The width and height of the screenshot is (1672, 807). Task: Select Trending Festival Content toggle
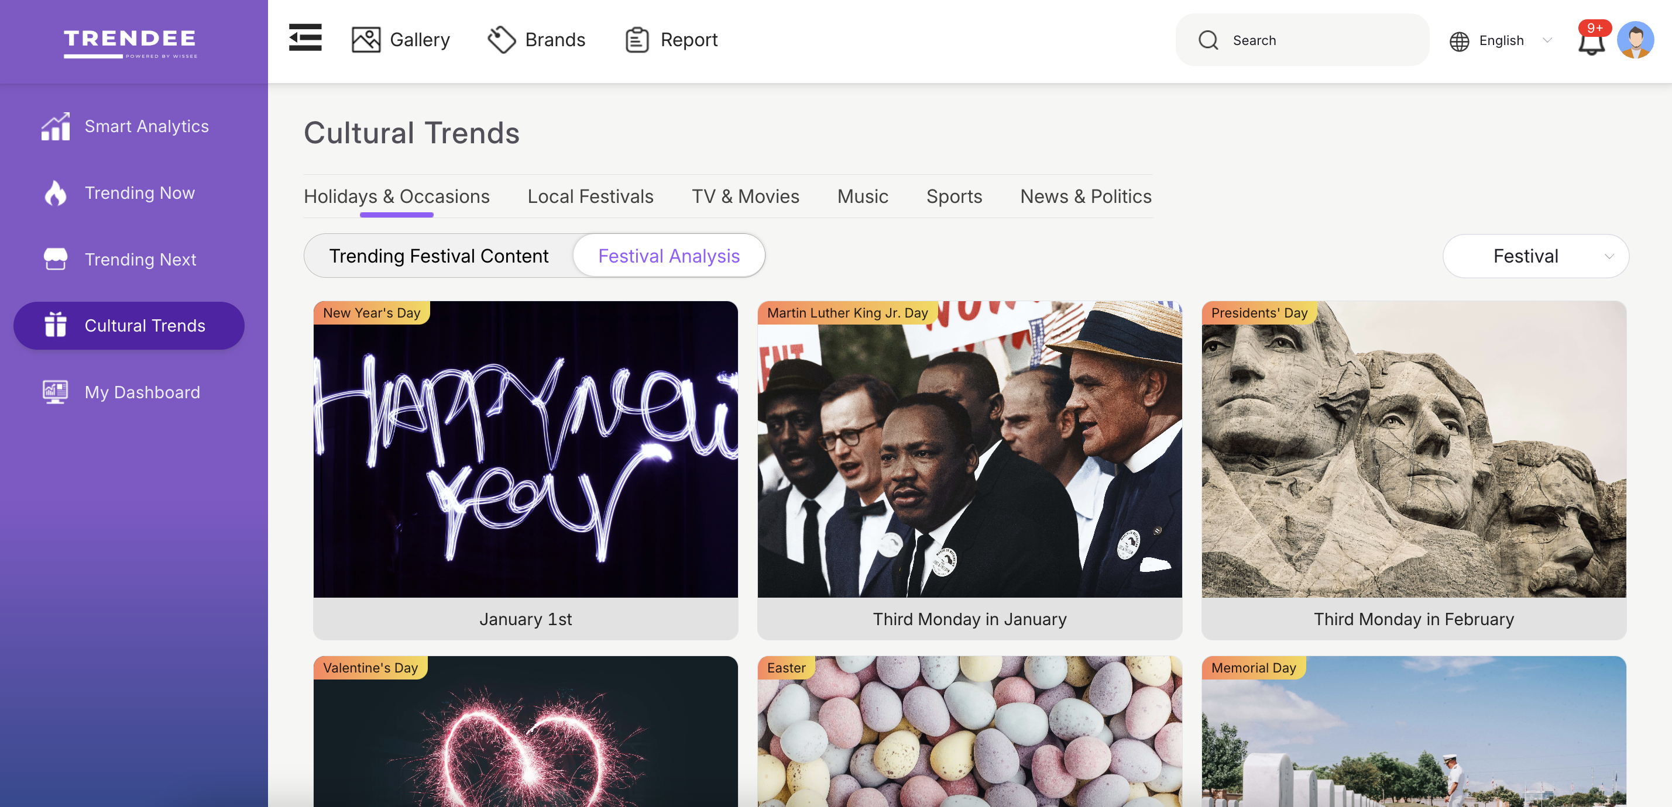[438, 256]
